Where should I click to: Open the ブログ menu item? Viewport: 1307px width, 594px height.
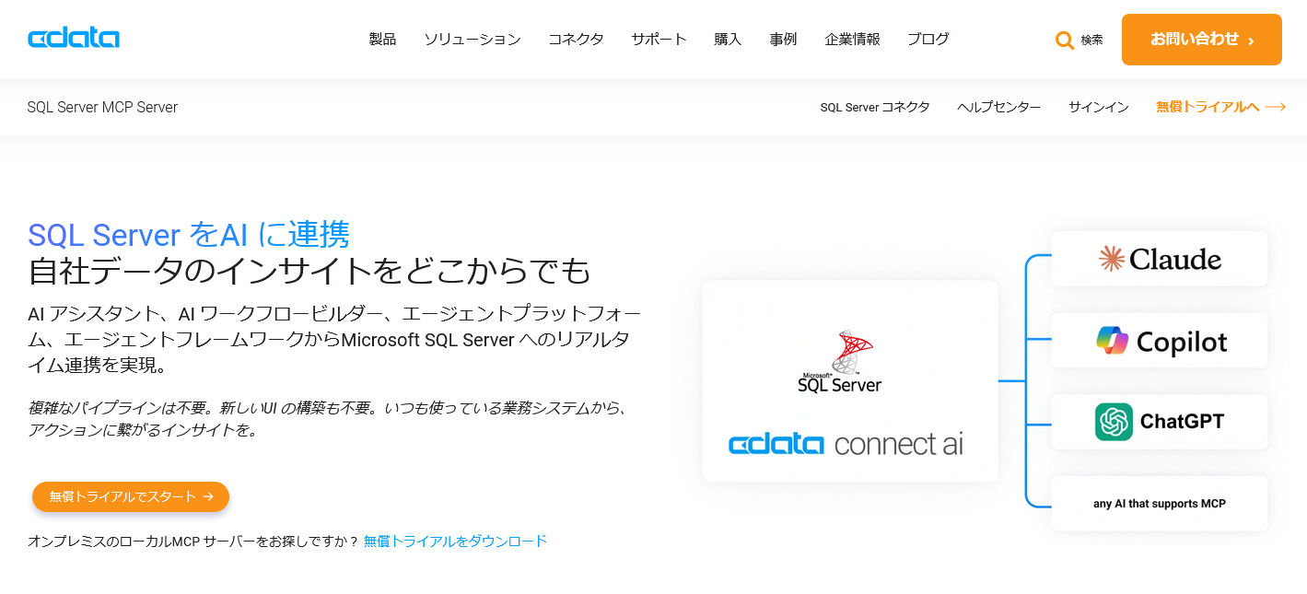coord(928,39)
